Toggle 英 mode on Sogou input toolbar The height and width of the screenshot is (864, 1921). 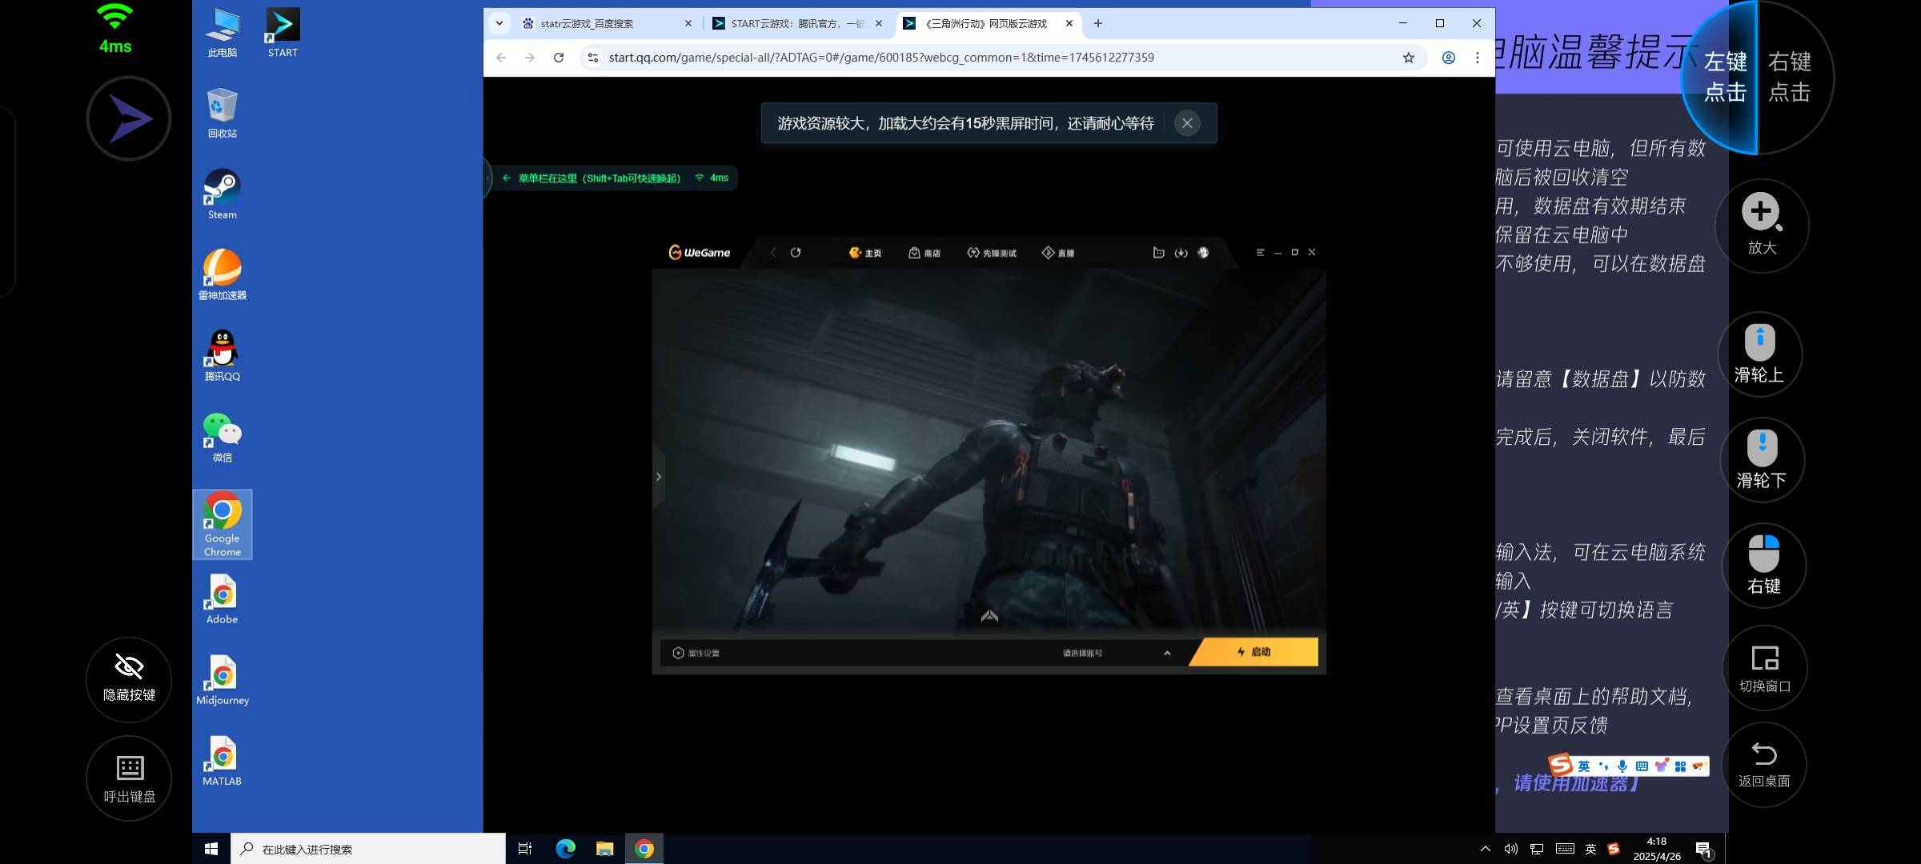[1583, 766]
